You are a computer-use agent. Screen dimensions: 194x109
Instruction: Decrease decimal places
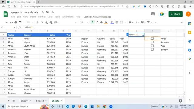click(x=46, y=22)
